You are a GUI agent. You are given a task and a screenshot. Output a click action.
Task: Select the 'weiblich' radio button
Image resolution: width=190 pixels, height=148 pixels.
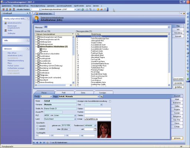(x=37, y=129)
